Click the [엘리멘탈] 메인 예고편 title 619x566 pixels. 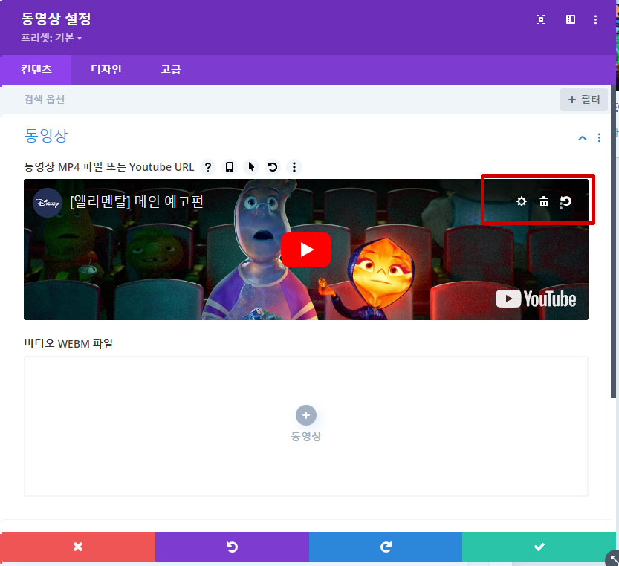click(x=137, y=202)
